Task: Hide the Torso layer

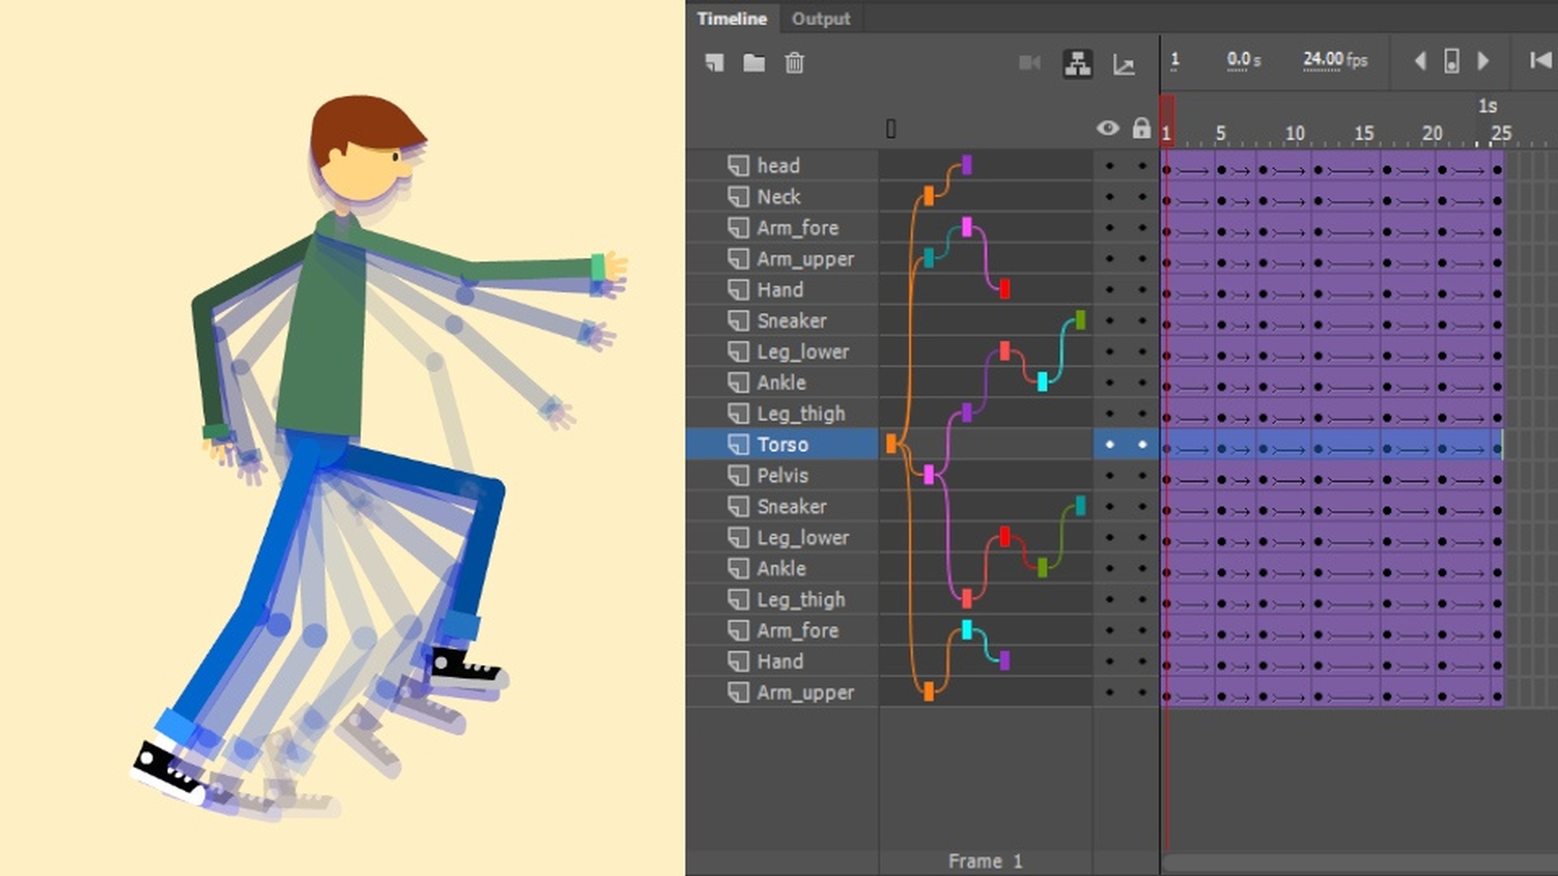Action: [x=1108, y=444]
